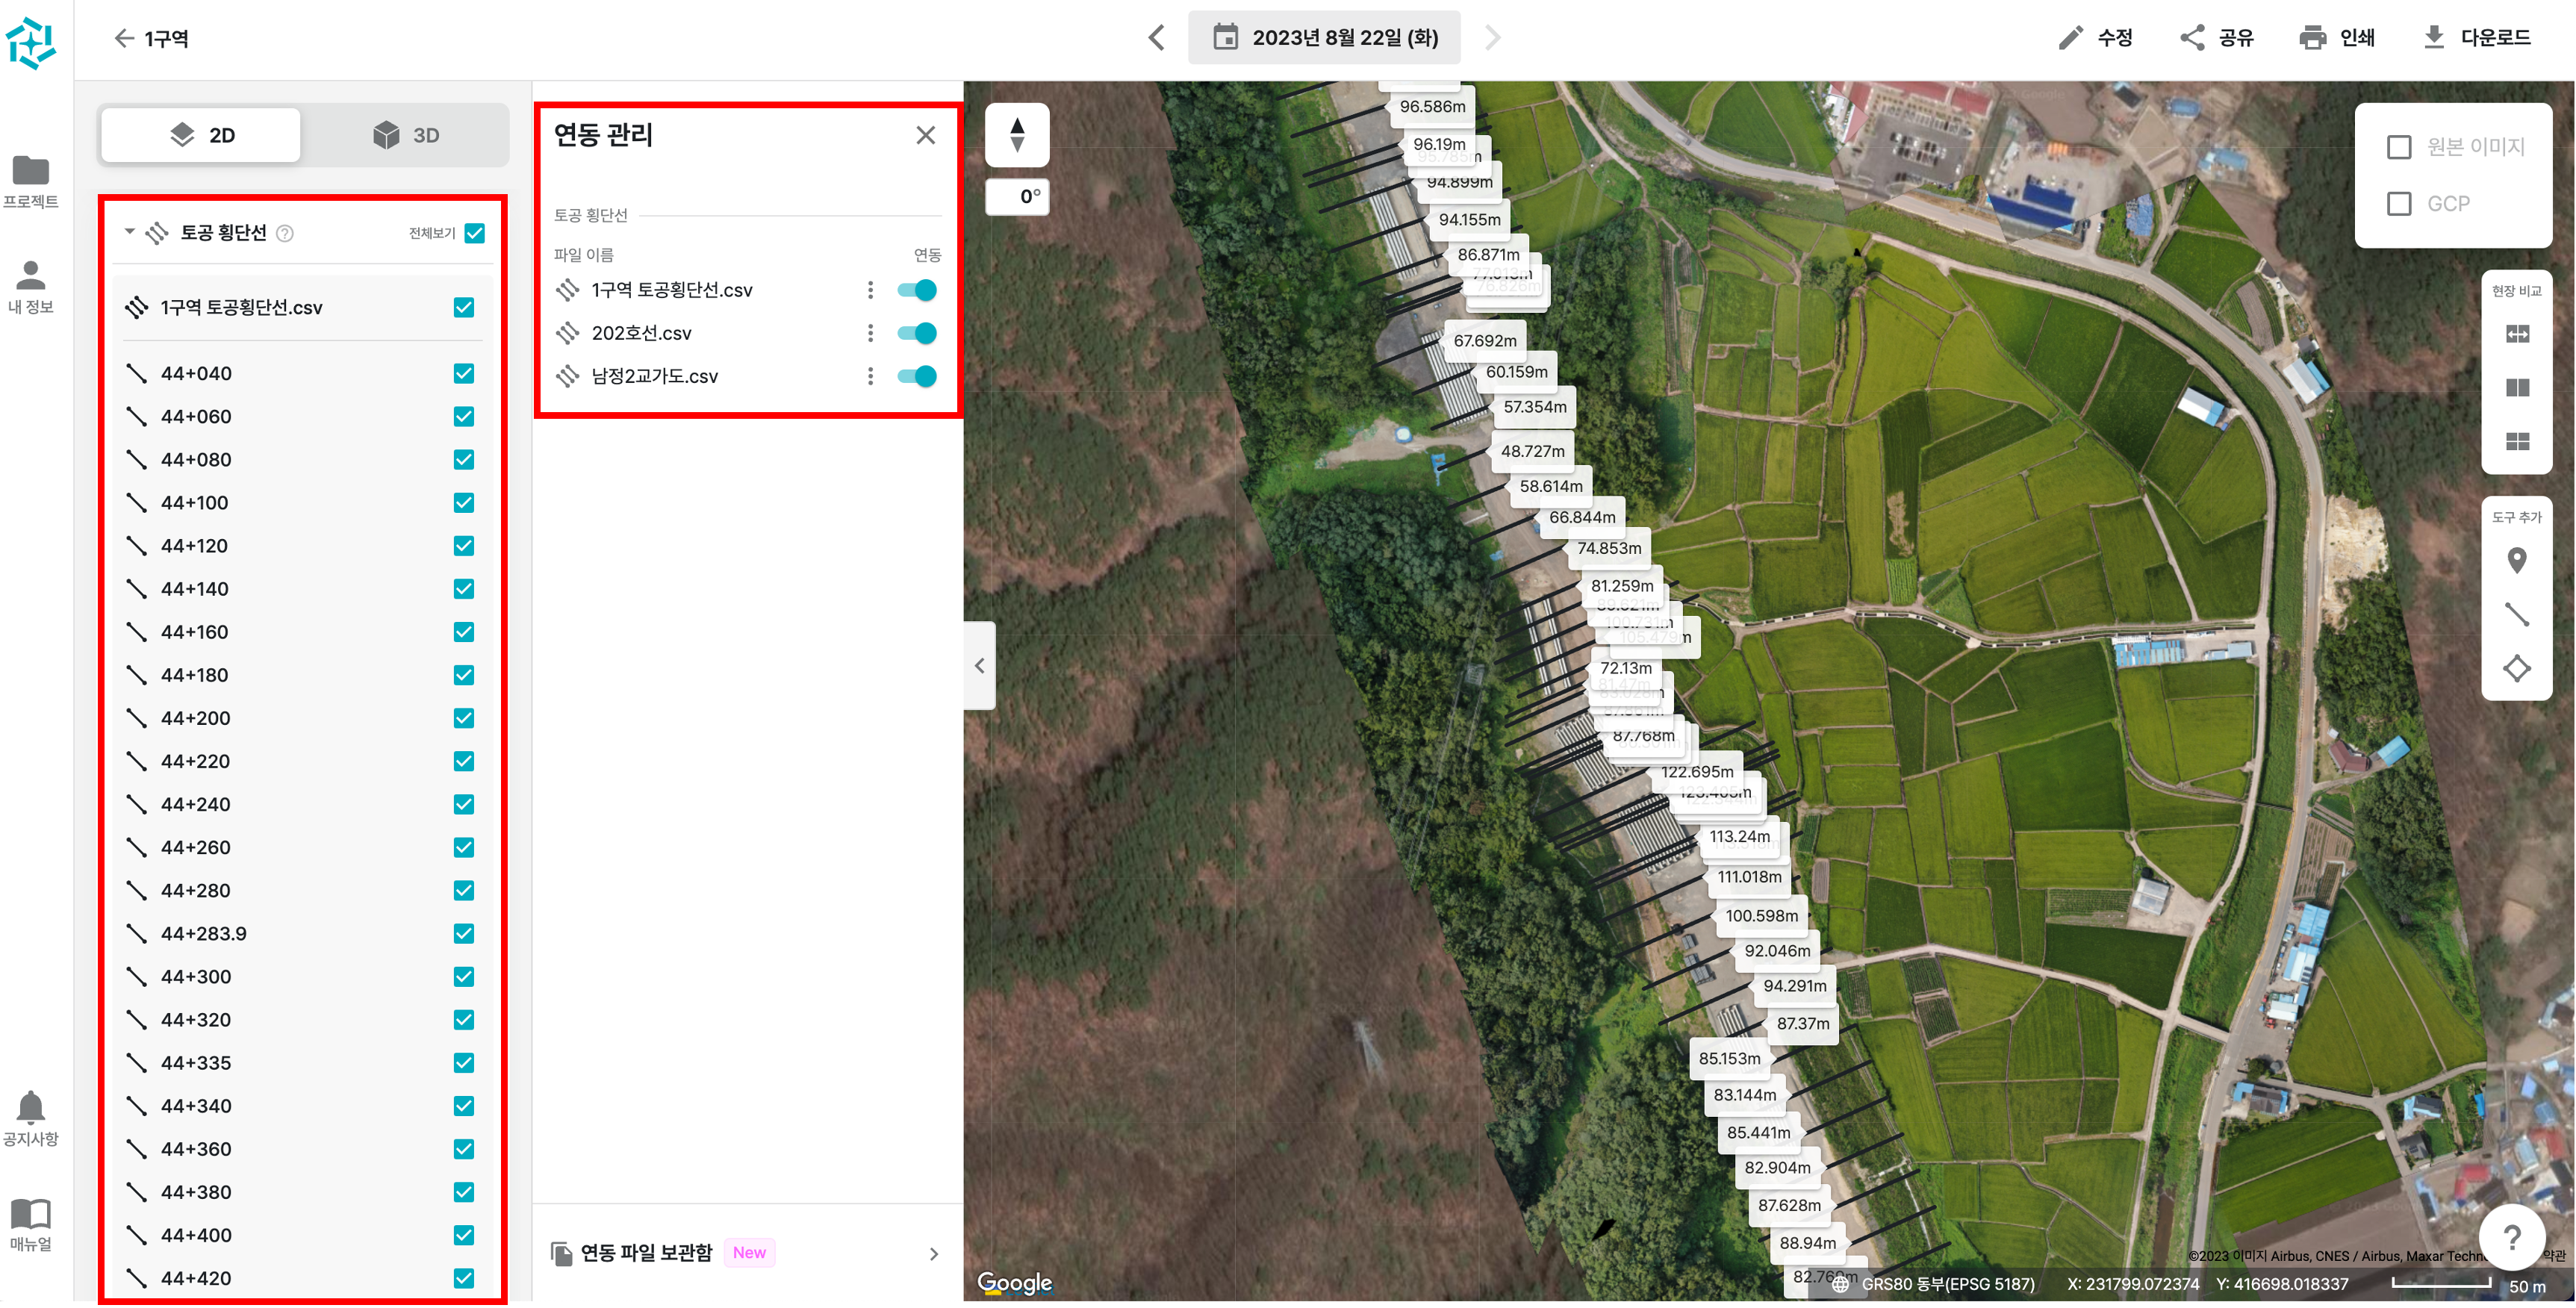Switch to the 2D view tab
Screen dimensions: 2576x1308
pos(201,135)
